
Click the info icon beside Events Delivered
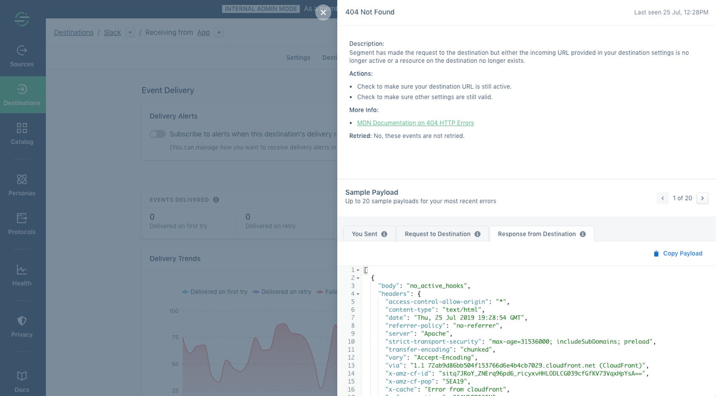[x=216, y=200]
